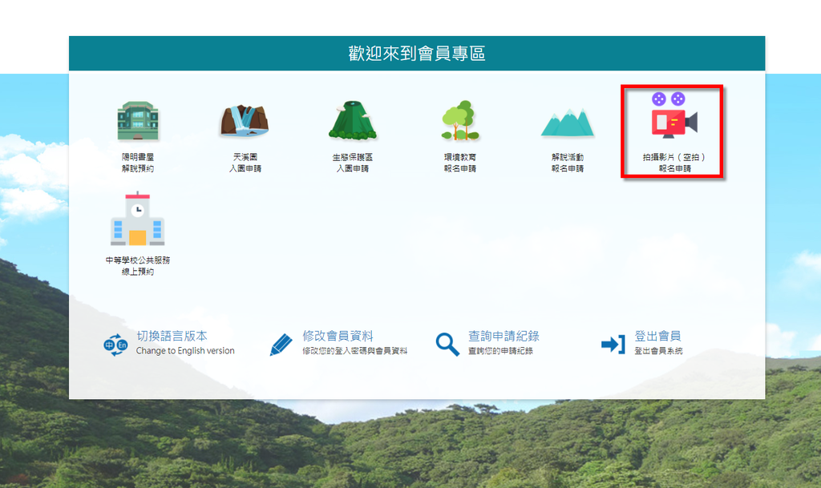Click 切換語言版本 heading
Viewport: 821px width, 488px height.
click(172, 336)
